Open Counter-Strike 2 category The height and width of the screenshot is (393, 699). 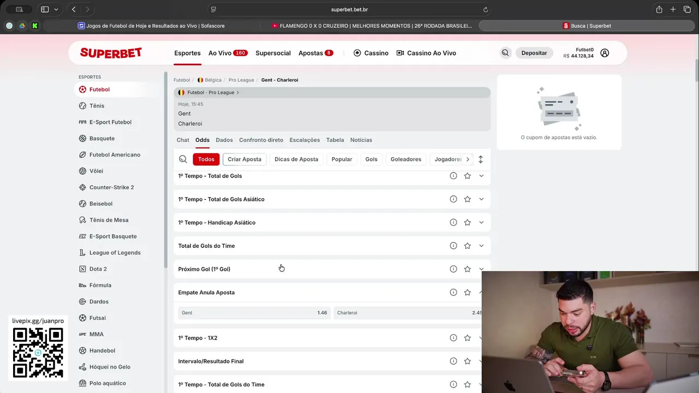(106, 187)
